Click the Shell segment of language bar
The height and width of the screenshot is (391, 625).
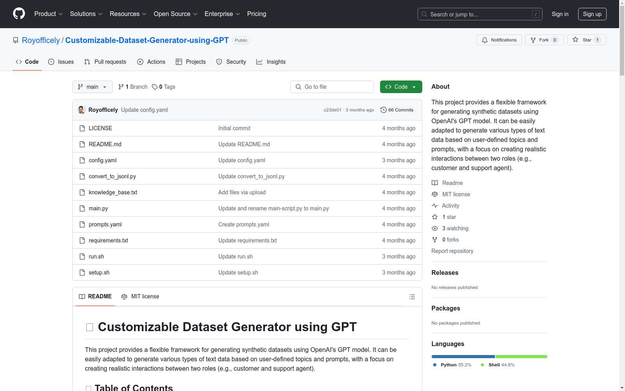(521, 357)
